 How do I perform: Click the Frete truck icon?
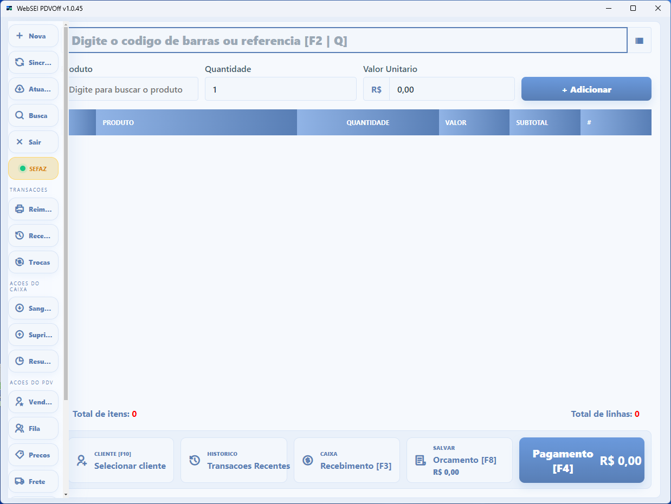(20, 481)
